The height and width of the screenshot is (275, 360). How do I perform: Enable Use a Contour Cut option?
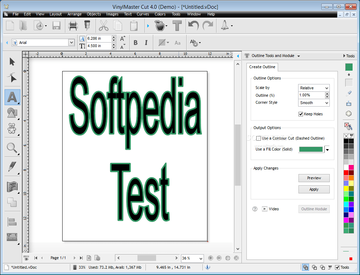259,138
